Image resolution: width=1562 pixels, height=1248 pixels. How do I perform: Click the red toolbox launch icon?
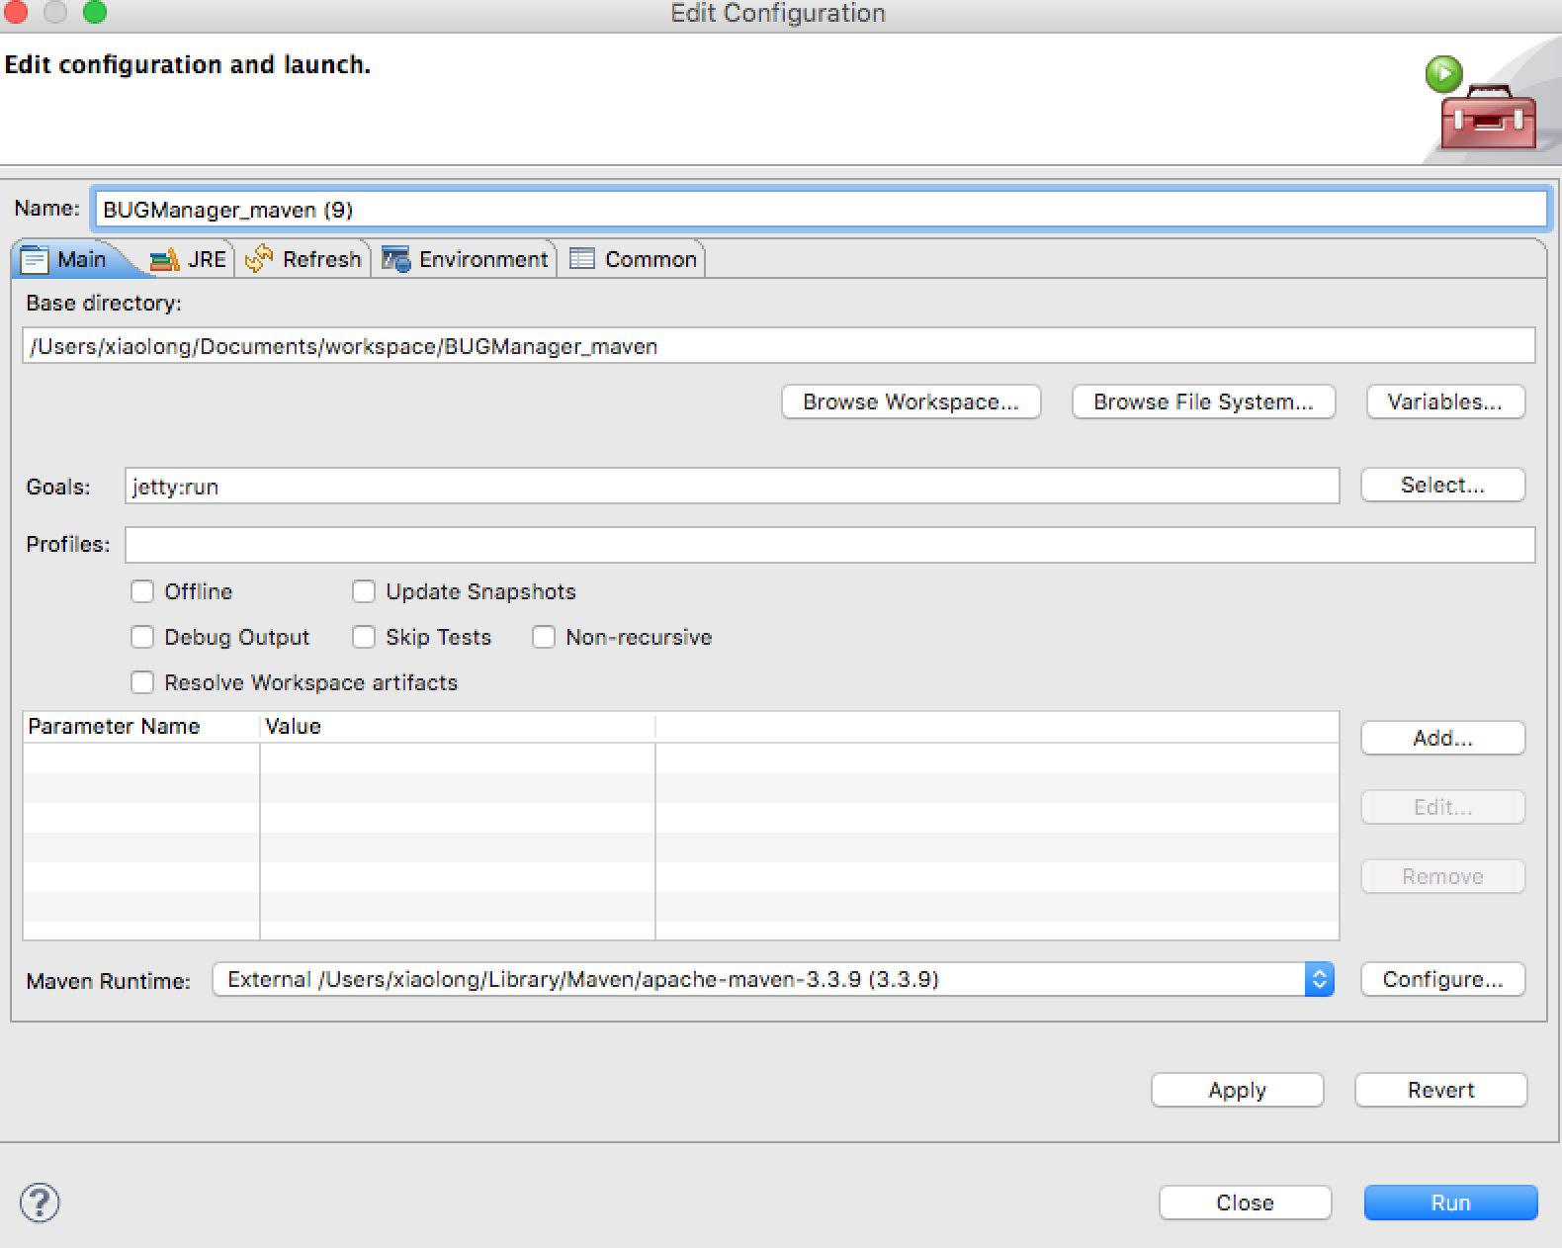click(x=1487, y=117)
